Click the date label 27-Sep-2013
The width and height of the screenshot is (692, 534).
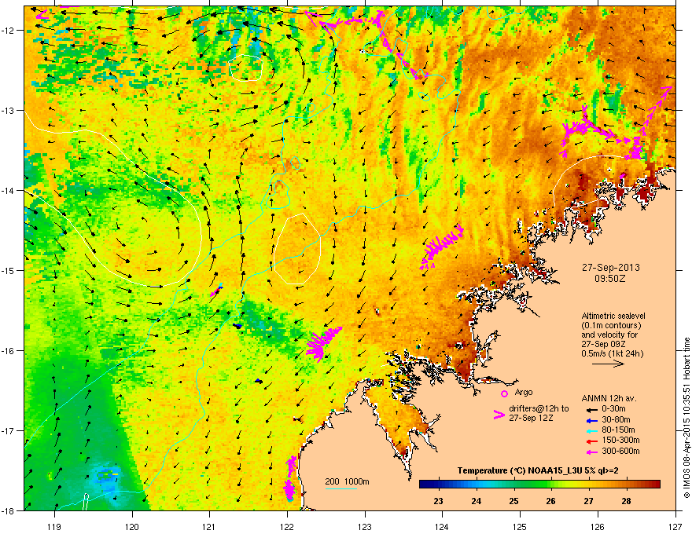point(610,268)
